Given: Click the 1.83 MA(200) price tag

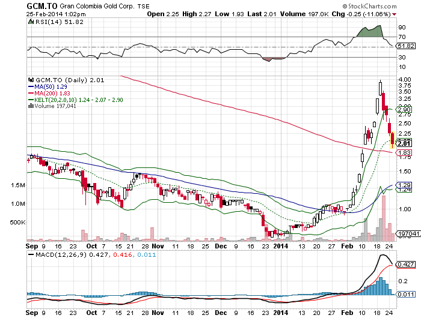Looking at the screenshot, I should pyautogui.click(x=404, y=153).
